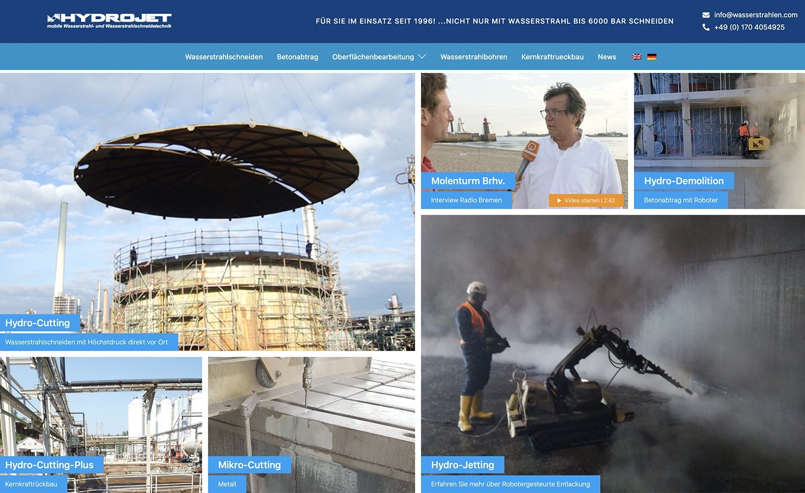The height and width of the screenshot is (493, 805).
Task: Switch to English via the British flag
Action: [636, 56]
